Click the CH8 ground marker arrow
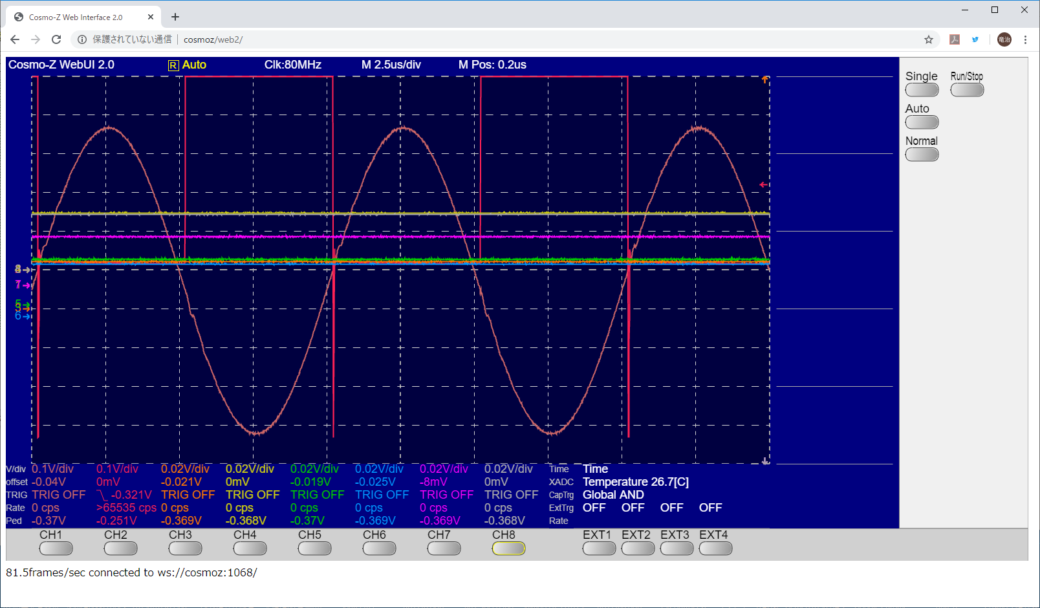 point(23,269)
